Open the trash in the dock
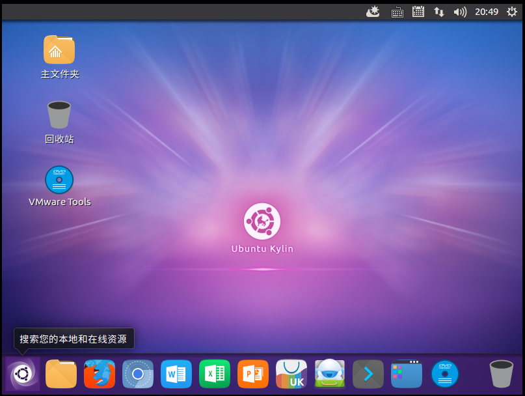Viewport: 525px width, 396px height. click(501, 374)
